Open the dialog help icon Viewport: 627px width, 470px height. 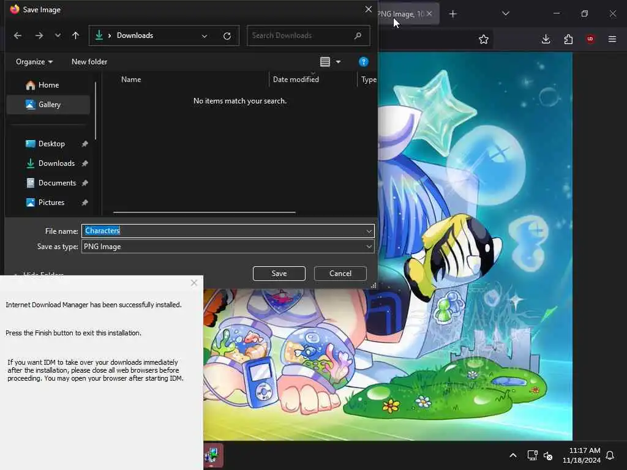[364, 62]
